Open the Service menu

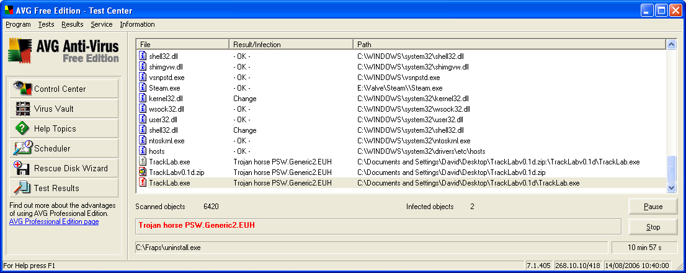coord(102,24)
